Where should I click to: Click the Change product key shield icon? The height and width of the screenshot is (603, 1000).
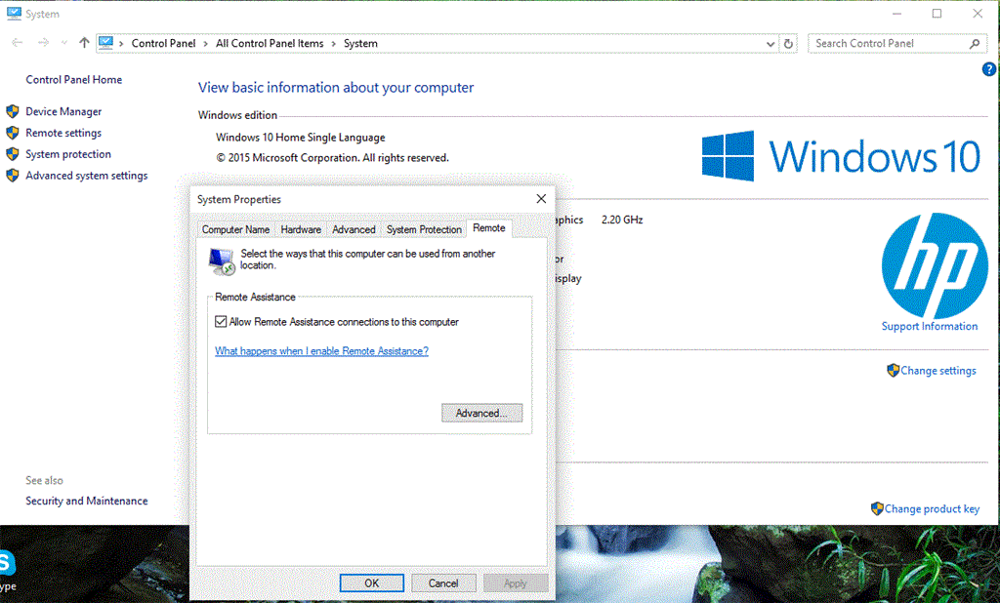pyautogui.click(x=877, y=508)
